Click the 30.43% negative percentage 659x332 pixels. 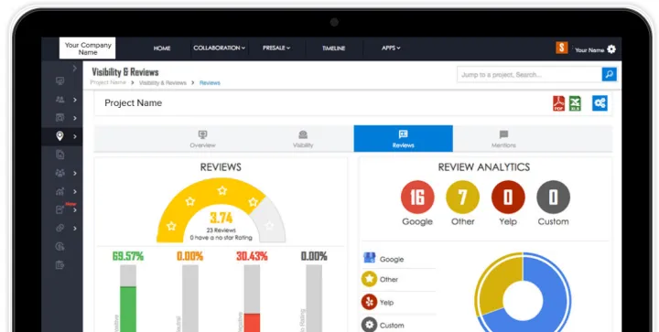tap(252, 256)
